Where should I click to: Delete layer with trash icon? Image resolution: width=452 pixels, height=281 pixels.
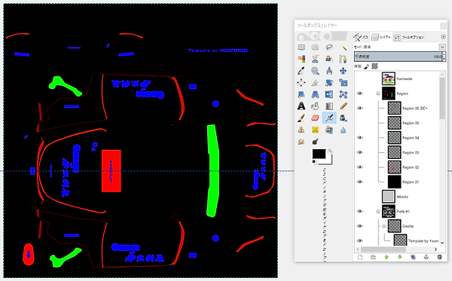[439, 257]
